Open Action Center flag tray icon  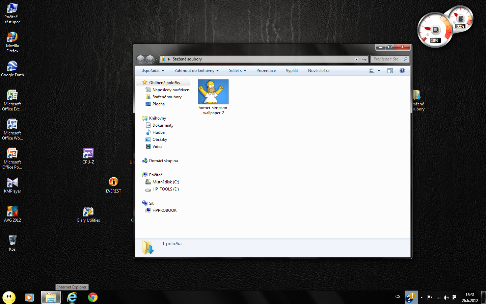tap(430, 298)
